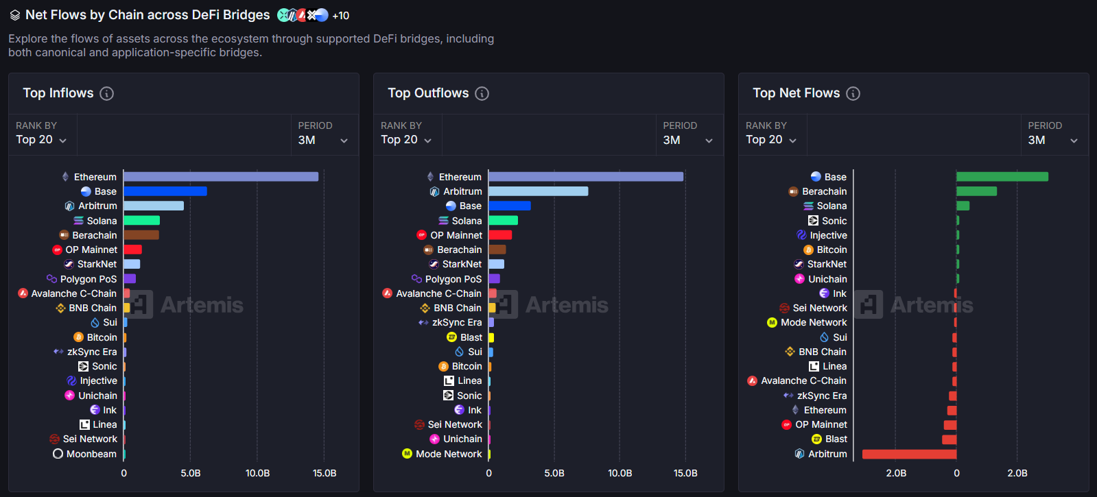Screen dimensions: 1097x497
Task: Click the Avalanche C-Chain icon in Top Inflows
Action: (x=23, y=293)
